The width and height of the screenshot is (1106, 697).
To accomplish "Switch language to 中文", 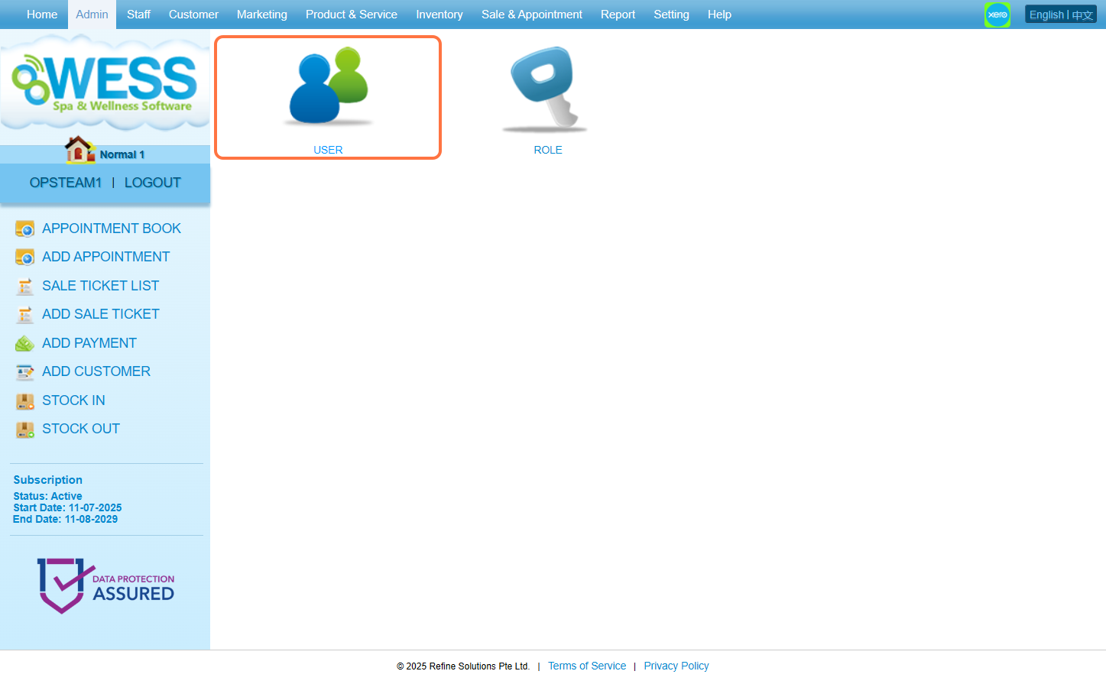I will pyautogui.click(x=1082, y=15).
